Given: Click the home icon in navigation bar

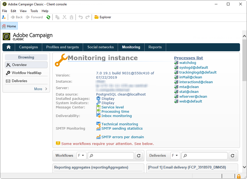Looking at the screenshot, I should click(x=9, y=47).
